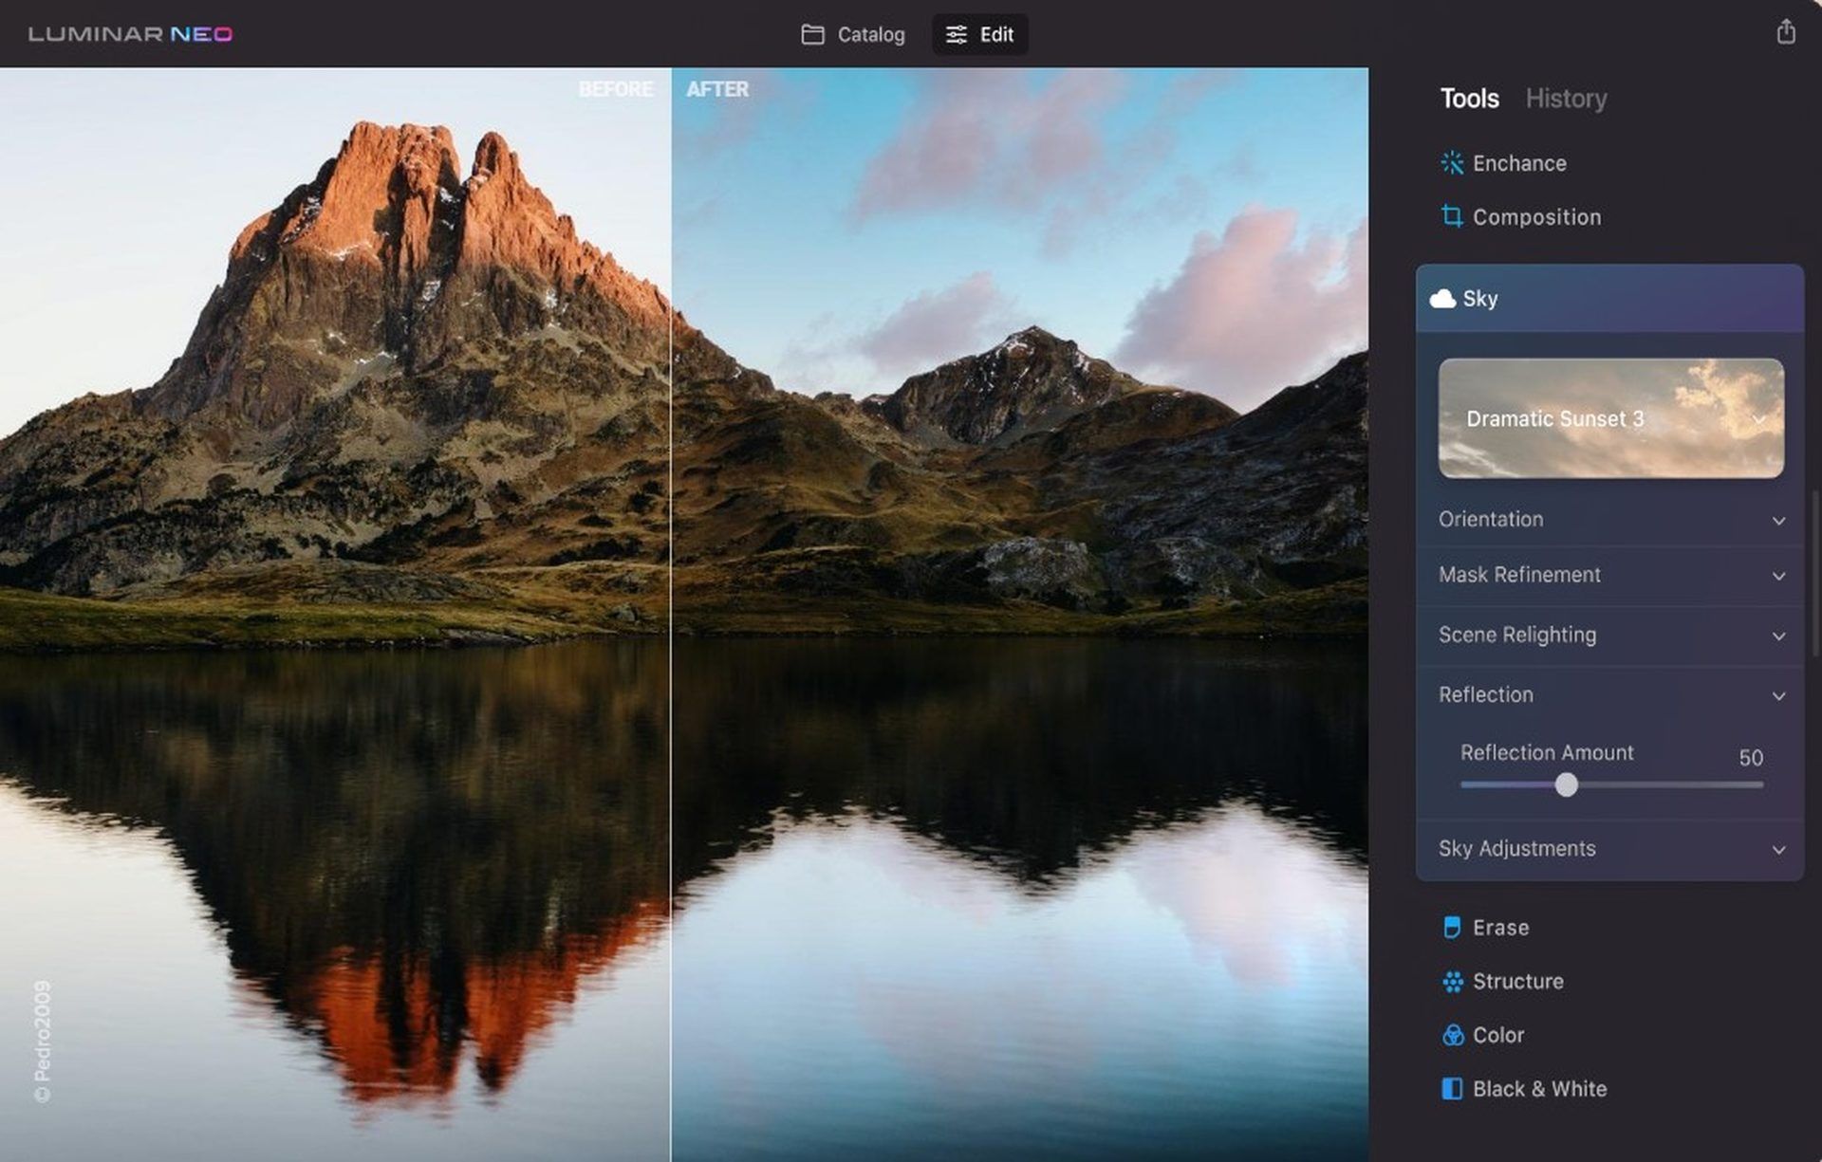Image resolution: width=1822 pixels, height=1162 pixels.
Task: Select the Composition tool icon
Action: pyautogui.click(x=1452, y=216)
